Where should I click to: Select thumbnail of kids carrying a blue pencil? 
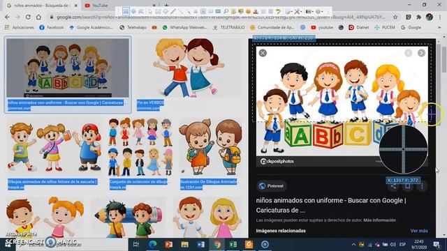point(129,218)
